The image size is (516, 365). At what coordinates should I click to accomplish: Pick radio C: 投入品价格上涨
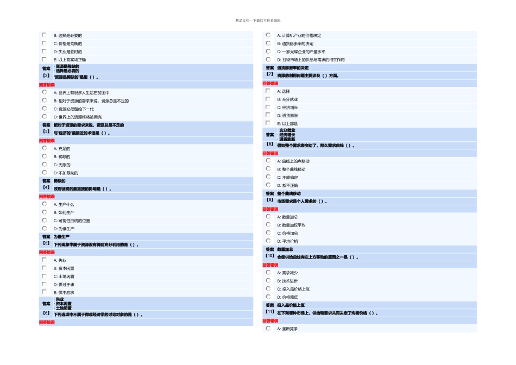click(x=268, y=288)
